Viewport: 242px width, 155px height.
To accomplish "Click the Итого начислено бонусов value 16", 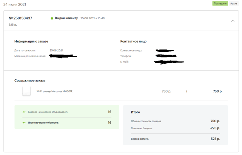I will [x=110, y=123].
